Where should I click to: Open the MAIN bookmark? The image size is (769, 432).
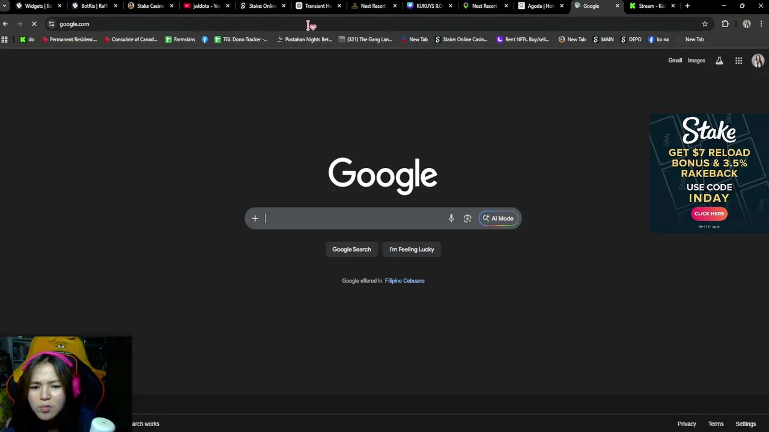603,40
